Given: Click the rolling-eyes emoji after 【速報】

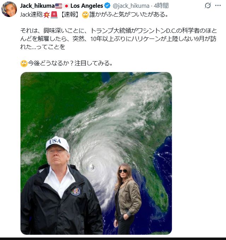Looking at the screenshot, I should coord(85,15).
